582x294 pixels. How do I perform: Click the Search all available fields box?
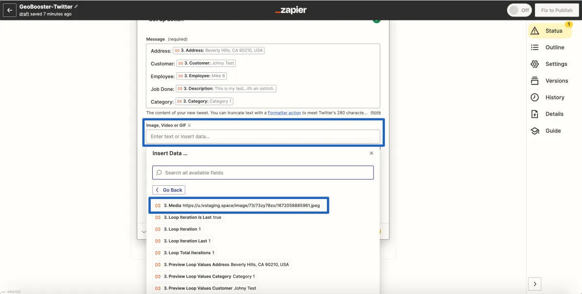click(263, 173)
